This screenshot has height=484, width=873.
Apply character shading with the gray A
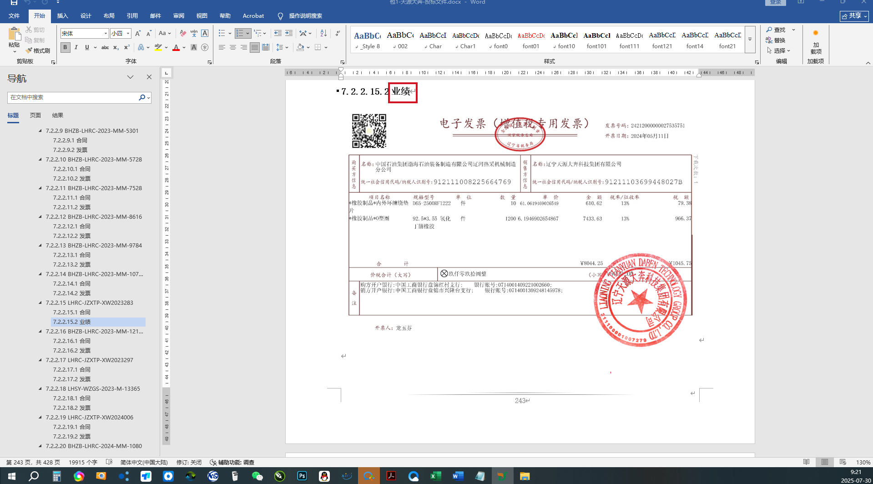coord(194,47)
